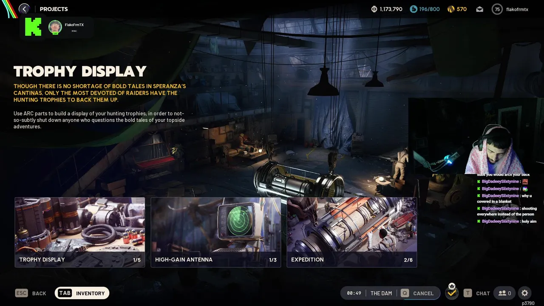
Task: Click the FlakoFrmTX streamer avatar
Action: (55, 27)
